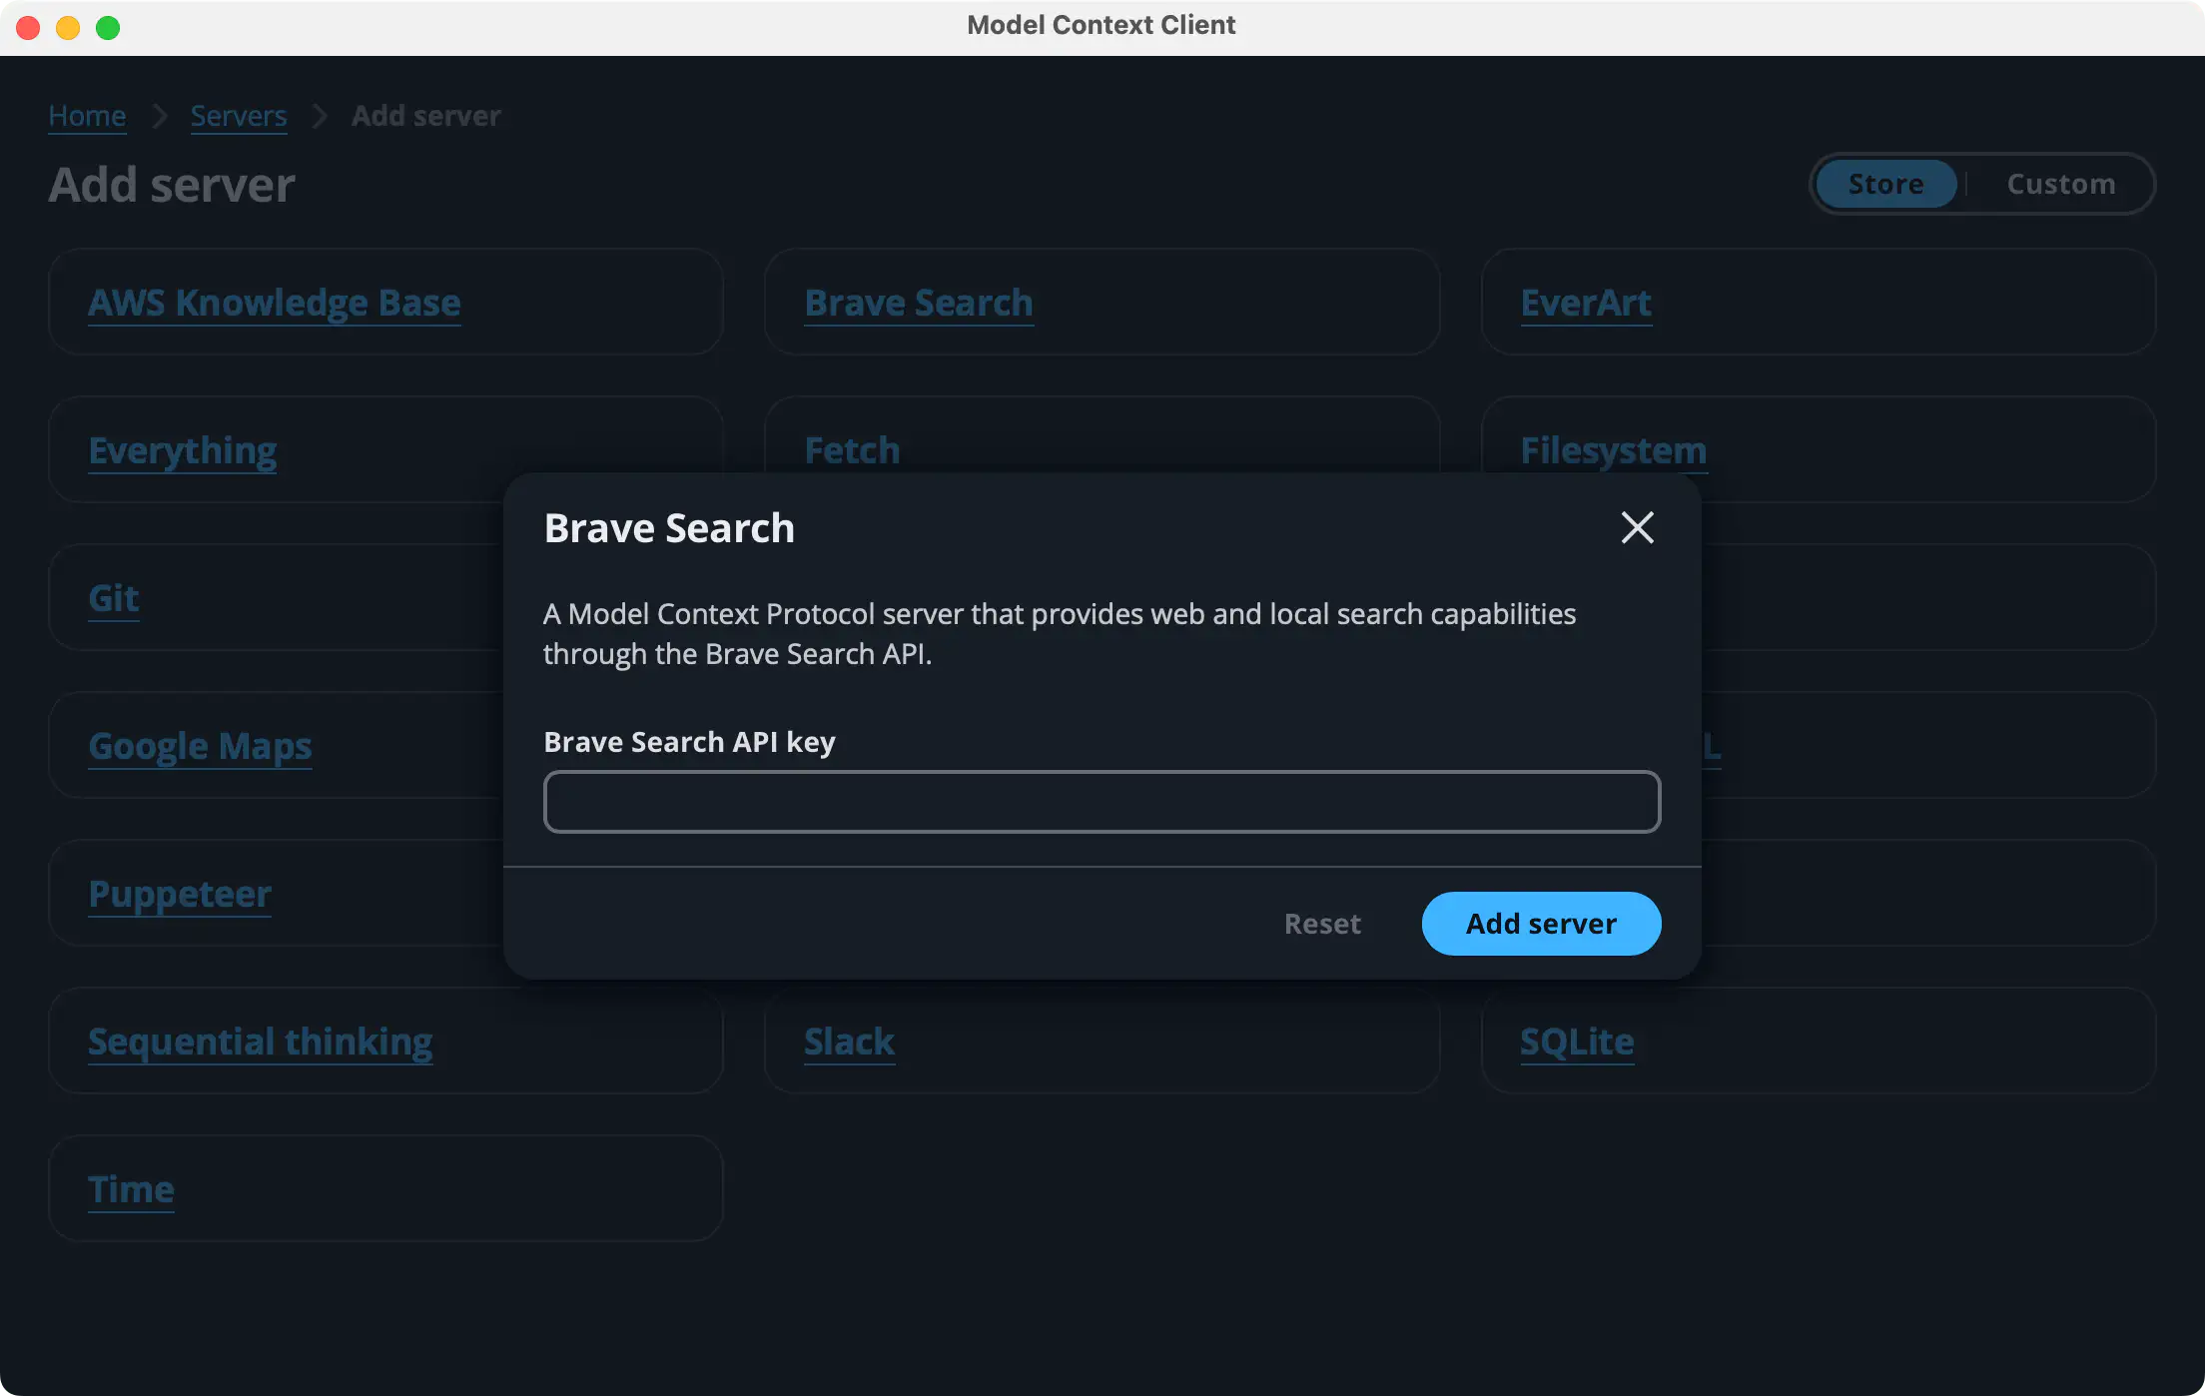
Task: Switch to the Custom tab
Action: [2060, 184]
